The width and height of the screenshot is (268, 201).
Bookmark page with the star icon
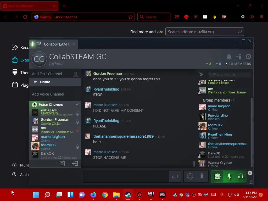point(131,17)
